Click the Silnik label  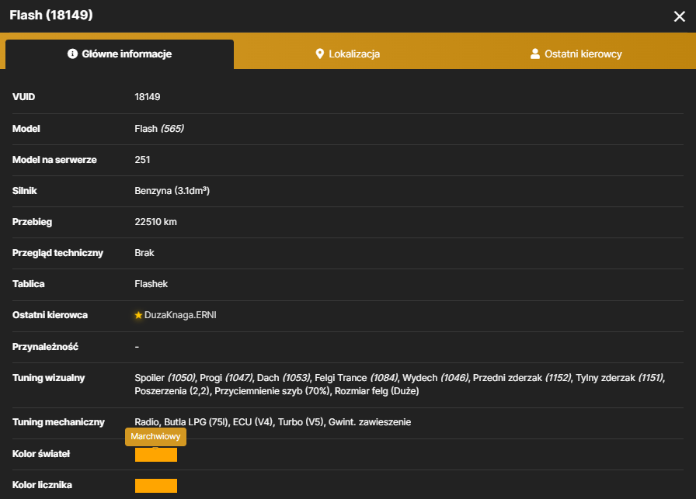[x=24, y=191]
